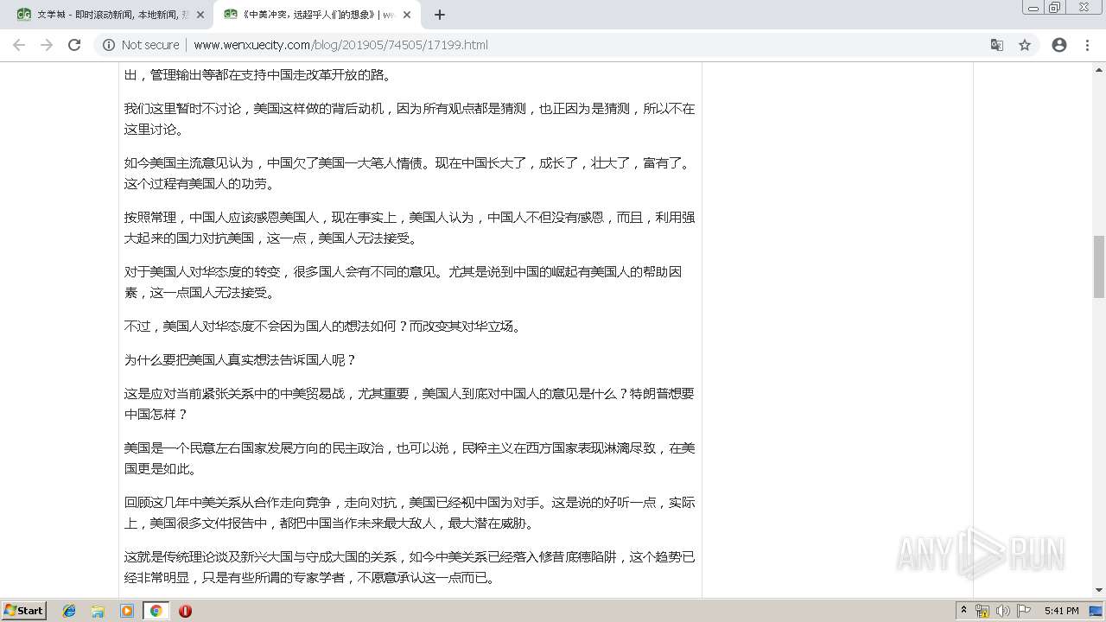Select the Chrome taskbar button
The height and width of the screenshot is (622, 1106).
pos(156,611)
